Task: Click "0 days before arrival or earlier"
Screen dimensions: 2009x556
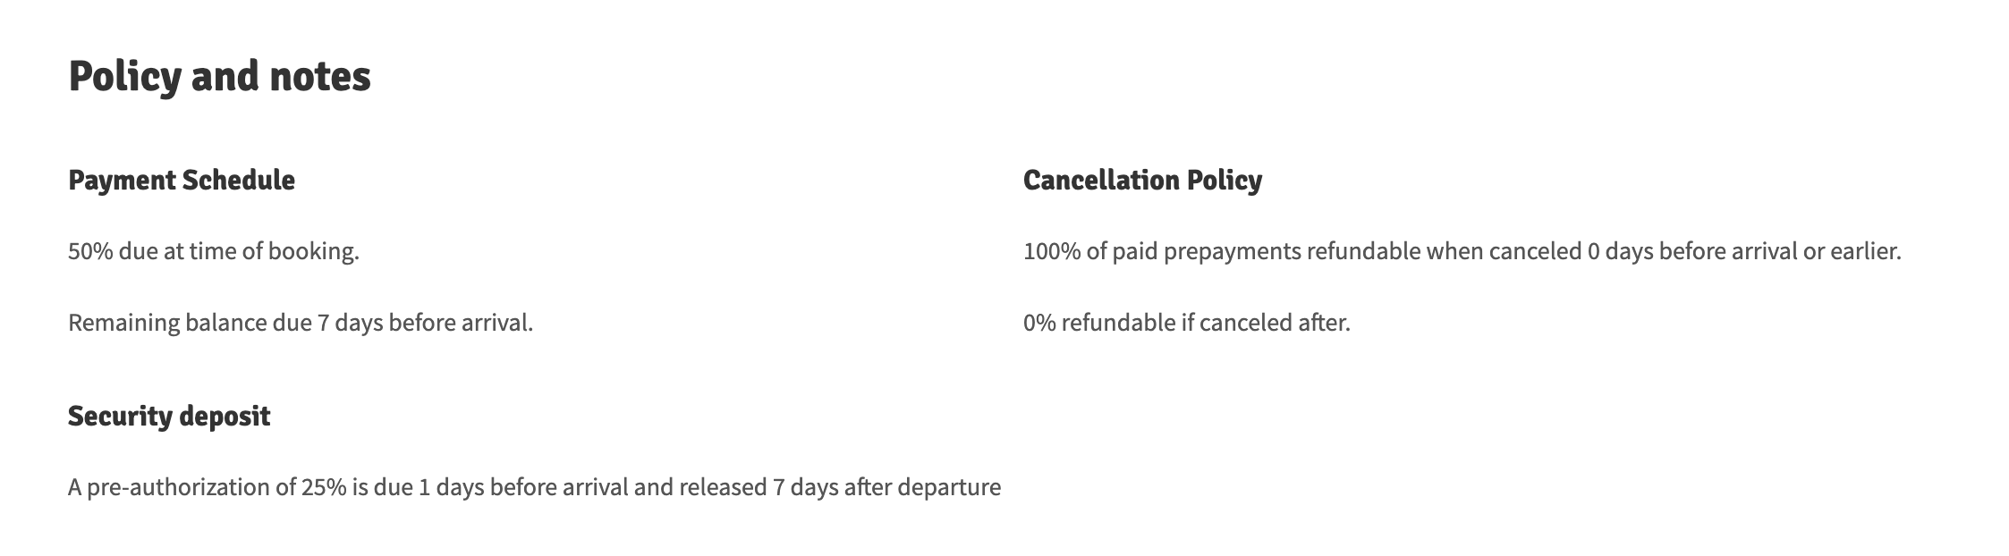Action: [x=1743, y=251]
